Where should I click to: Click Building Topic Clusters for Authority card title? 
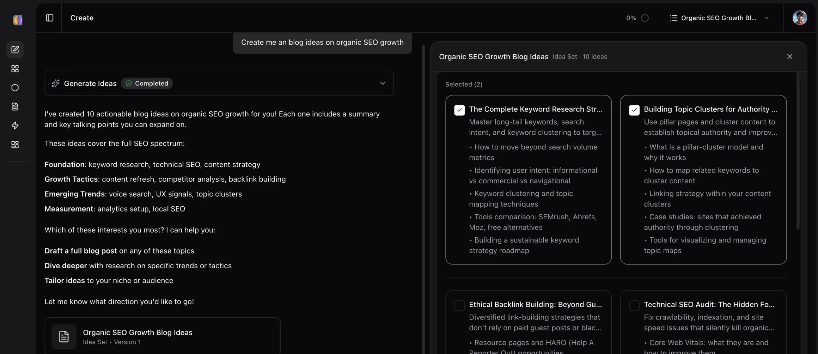(x=710, y=109)
